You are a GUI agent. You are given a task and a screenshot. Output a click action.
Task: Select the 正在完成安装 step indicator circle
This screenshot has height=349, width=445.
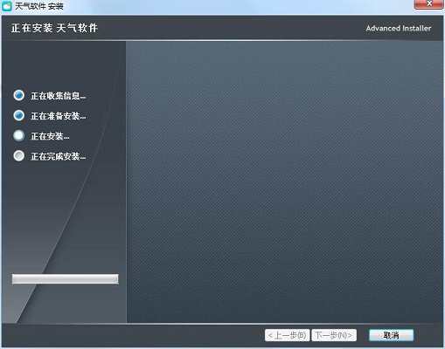click(x=19, y=156)
